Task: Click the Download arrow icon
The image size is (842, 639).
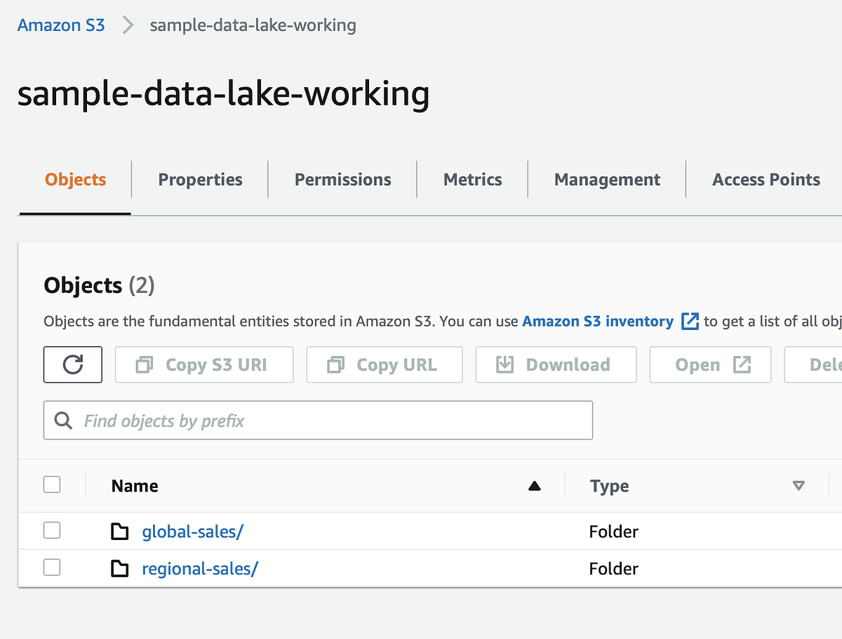Action: click(x=504, y=364)
